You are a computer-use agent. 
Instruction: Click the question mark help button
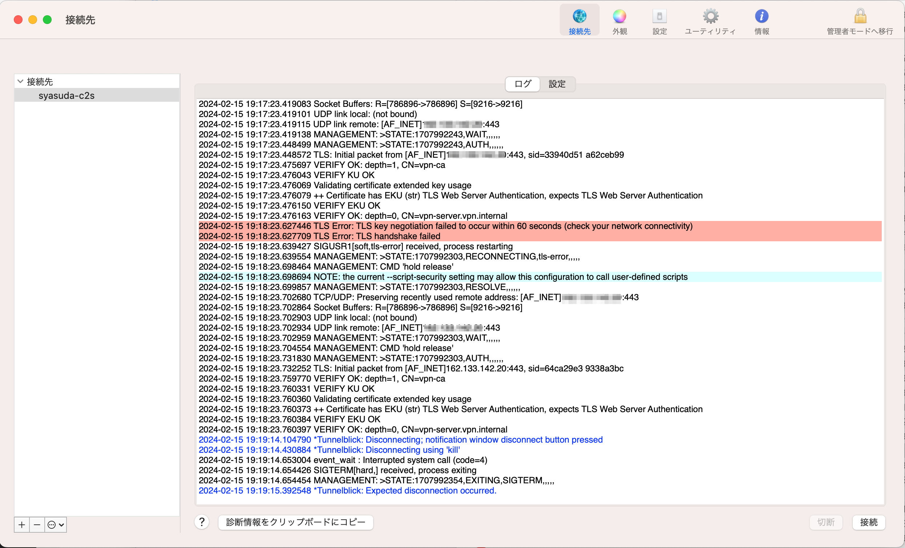tap(202, 522)
